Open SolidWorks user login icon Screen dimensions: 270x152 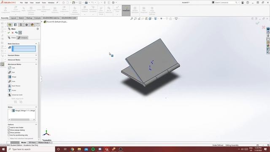(x=243, y=3)
